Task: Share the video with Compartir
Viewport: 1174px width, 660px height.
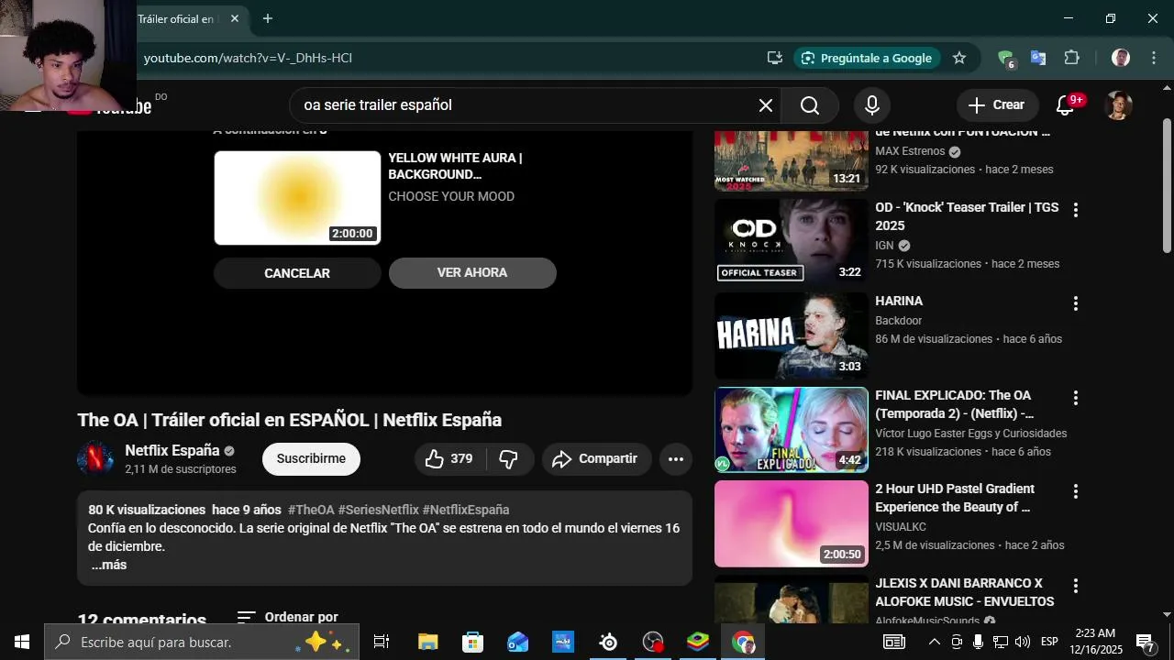Action: [x=596, y=459]
